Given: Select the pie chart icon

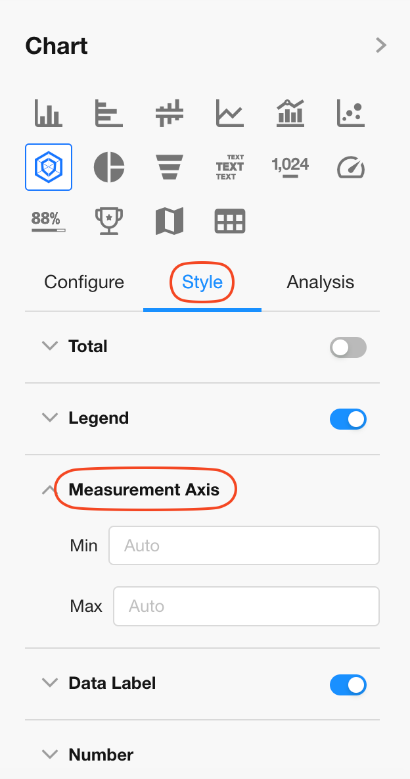Looking at the screenshot, I should 108,167.
